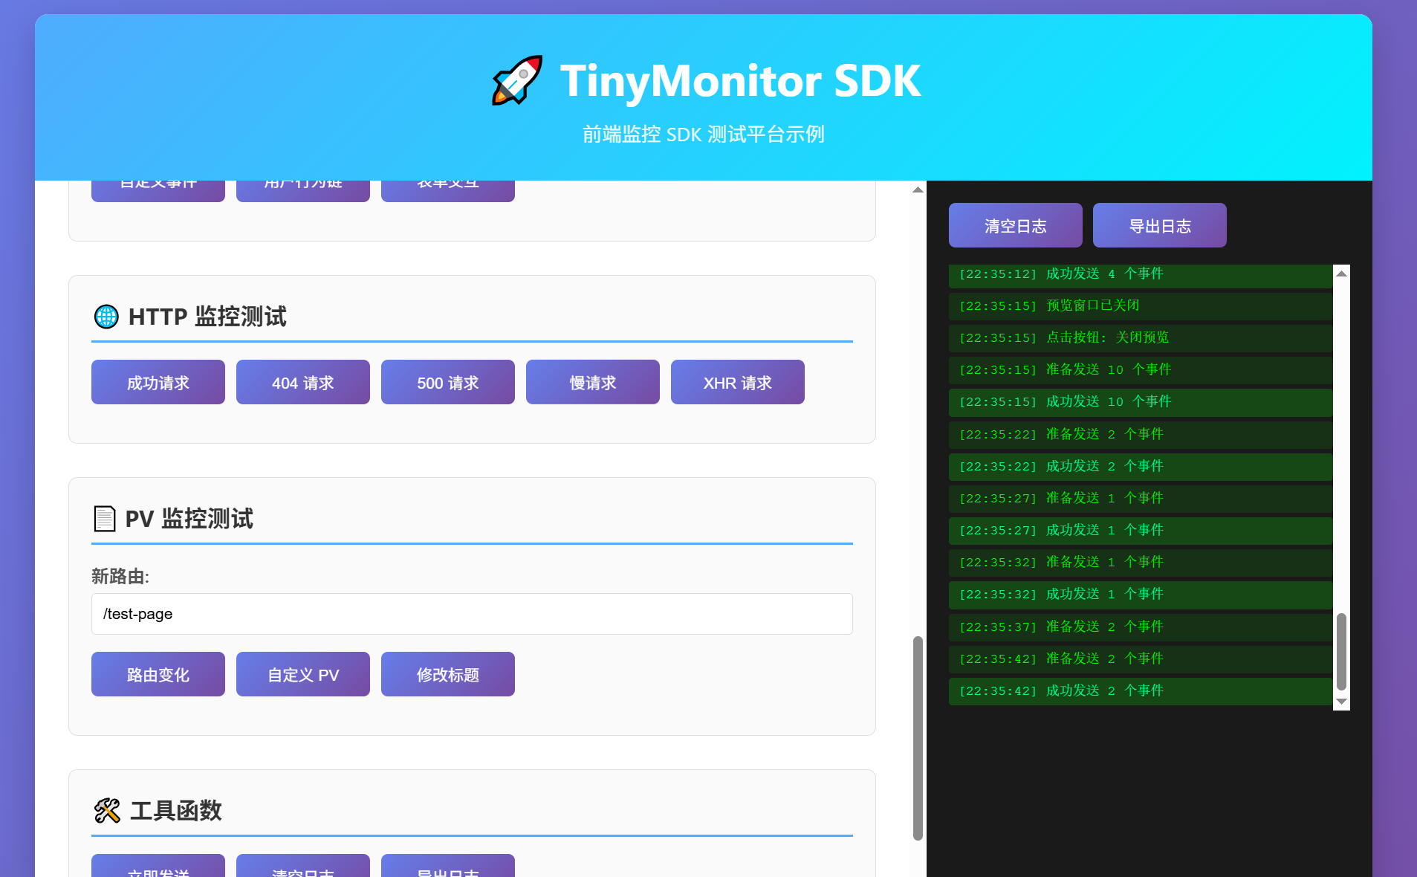Screen dimensions: 1417x877
Task: Select log entry 点击按钮: 关闭预览
Action: (x=1141, y=337)
